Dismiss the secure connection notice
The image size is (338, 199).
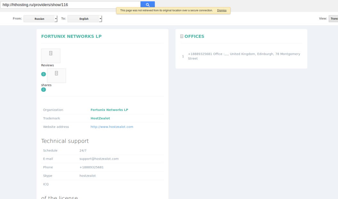coord(221,11)
